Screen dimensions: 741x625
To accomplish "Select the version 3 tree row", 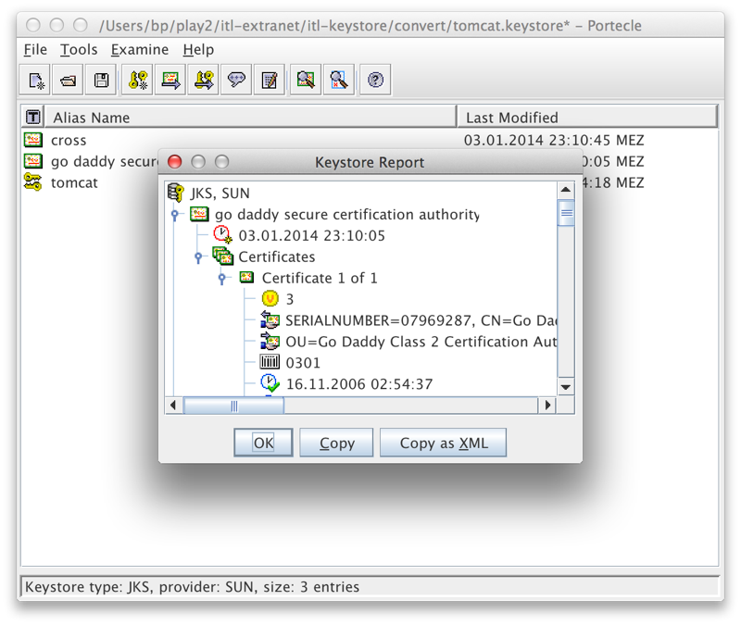I will tap(290, 299).
